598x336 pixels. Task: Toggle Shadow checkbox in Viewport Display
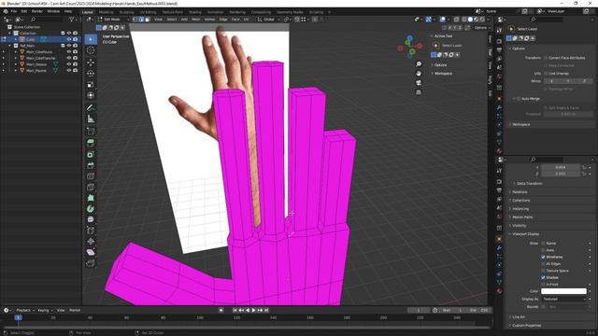(543, 277)
